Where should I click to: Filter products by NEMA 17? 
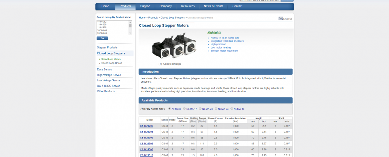tap(184, 109)
